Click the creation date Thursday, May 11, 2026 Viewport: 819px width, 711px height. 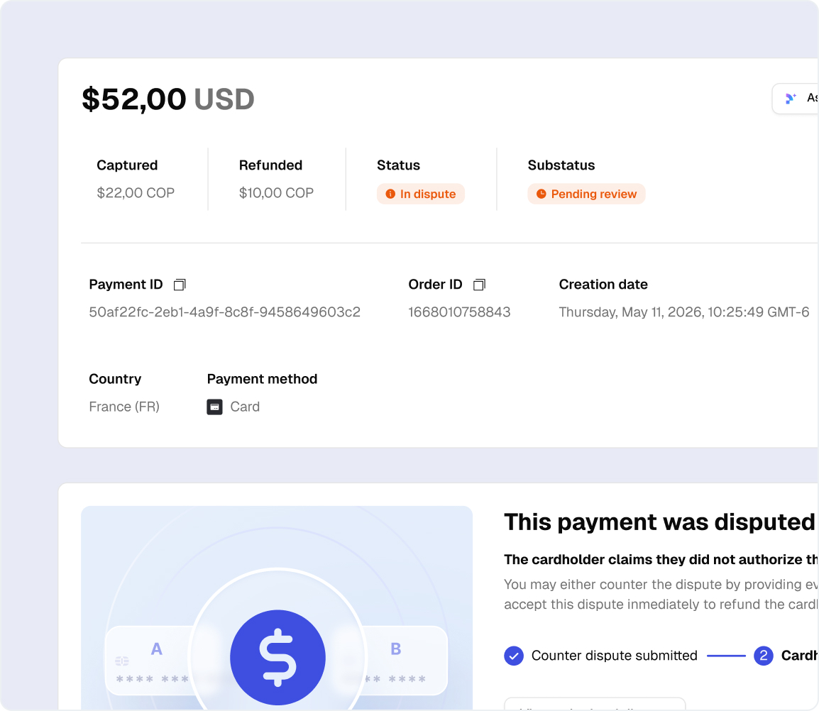(x=683, y=312)
